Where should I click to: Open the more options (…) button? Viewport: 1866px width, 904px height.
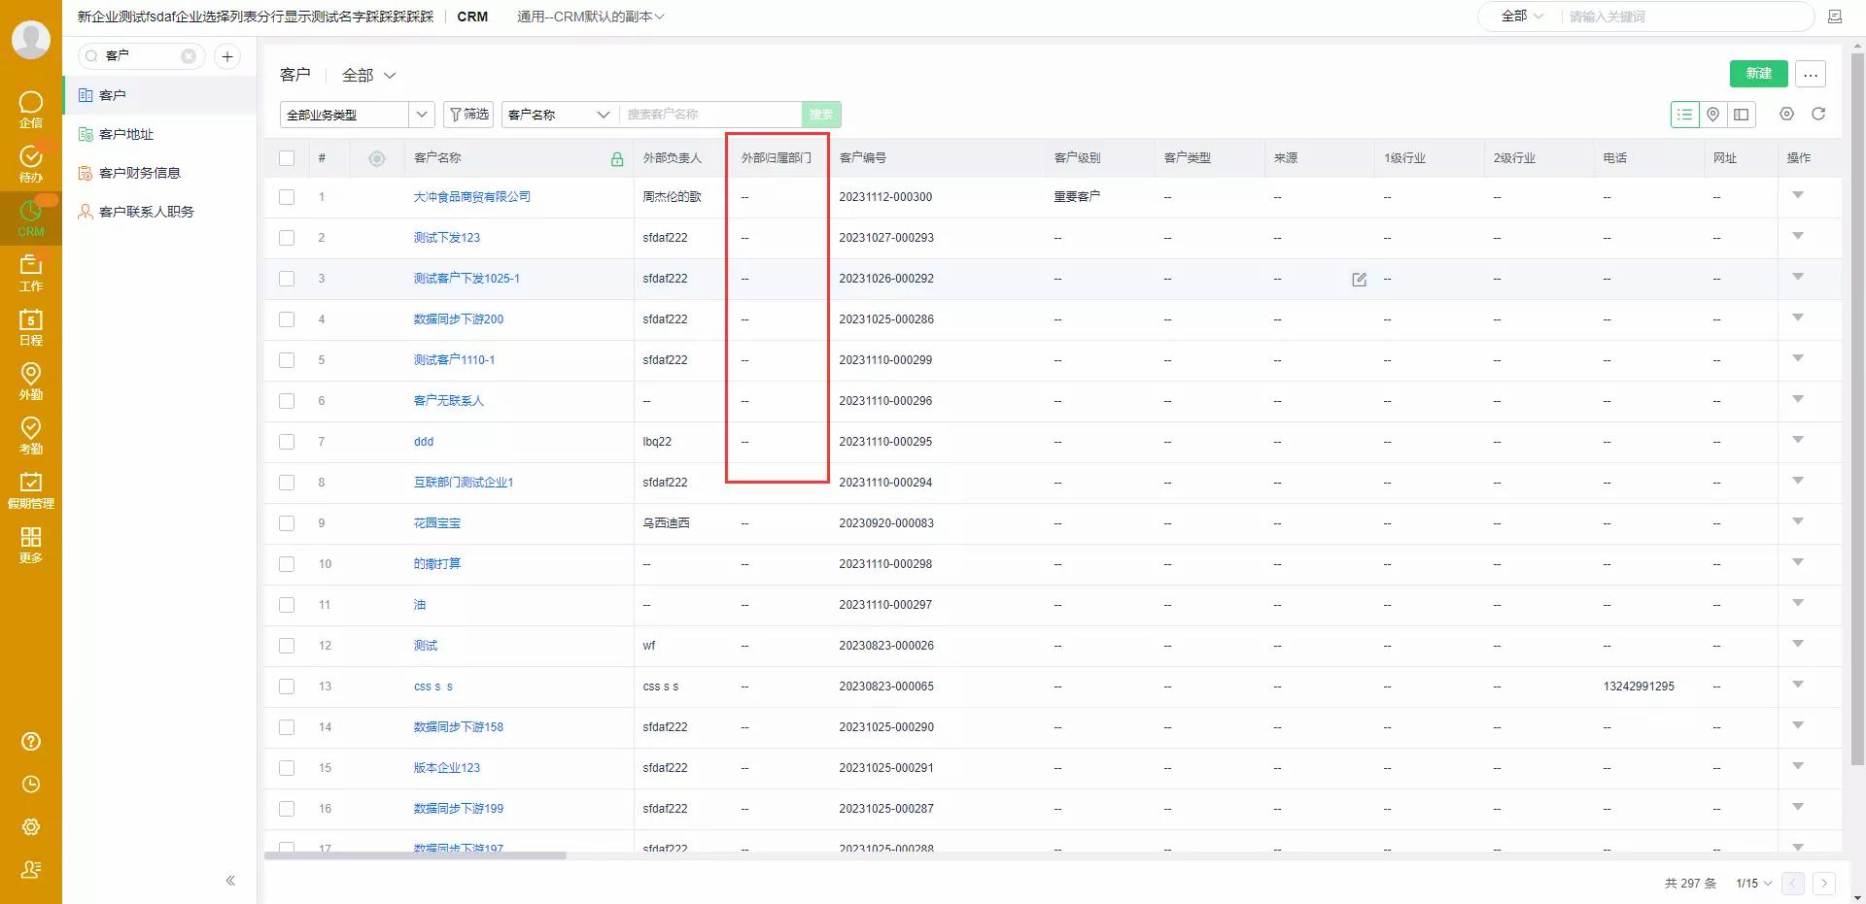1810,74
